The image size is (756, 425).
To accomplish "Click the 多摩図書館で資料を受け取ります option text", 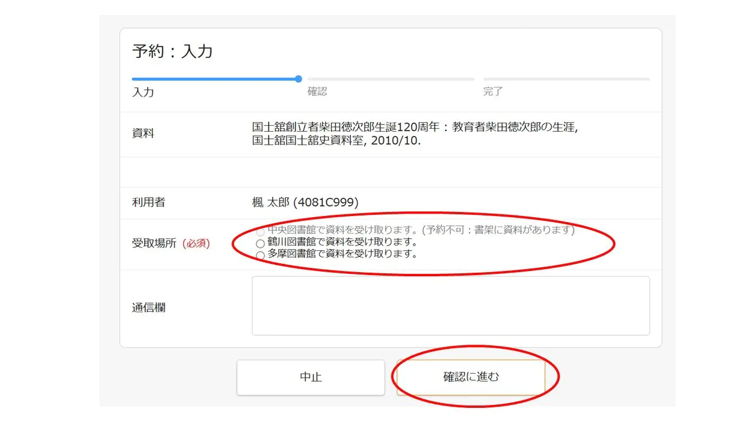I will click(x=343, y=254).
